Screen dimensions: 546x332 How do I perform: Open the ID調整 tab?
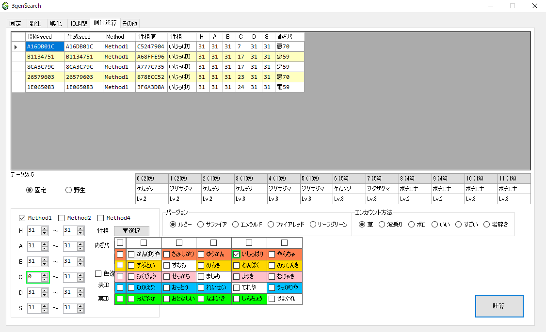coord(79,23)
